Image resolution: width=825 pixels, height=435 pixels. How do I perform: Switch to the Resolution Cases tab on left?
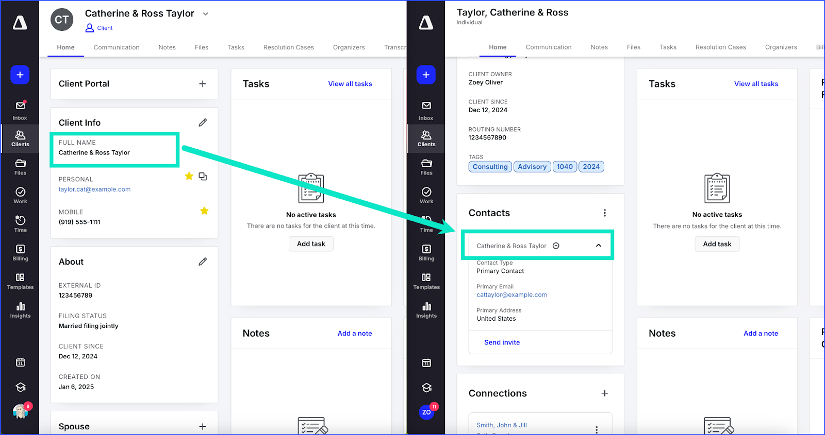[288, 47]
